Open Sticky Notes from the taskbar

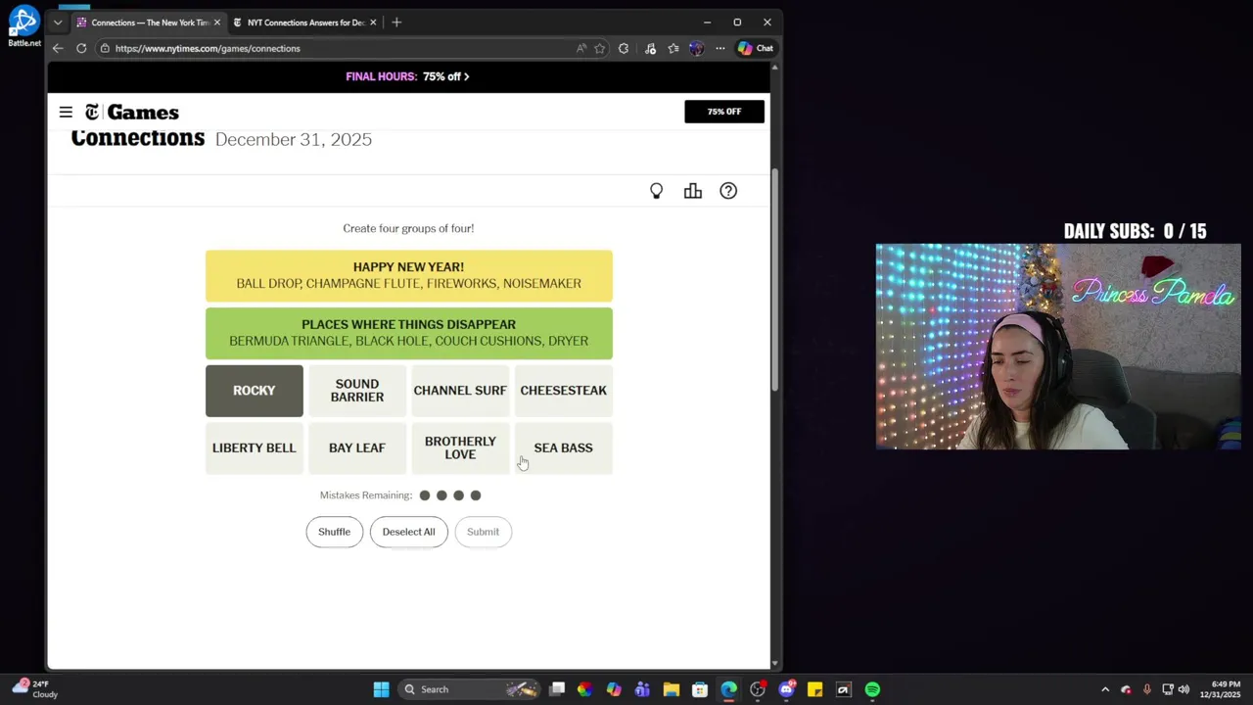(x=814, y=689)
